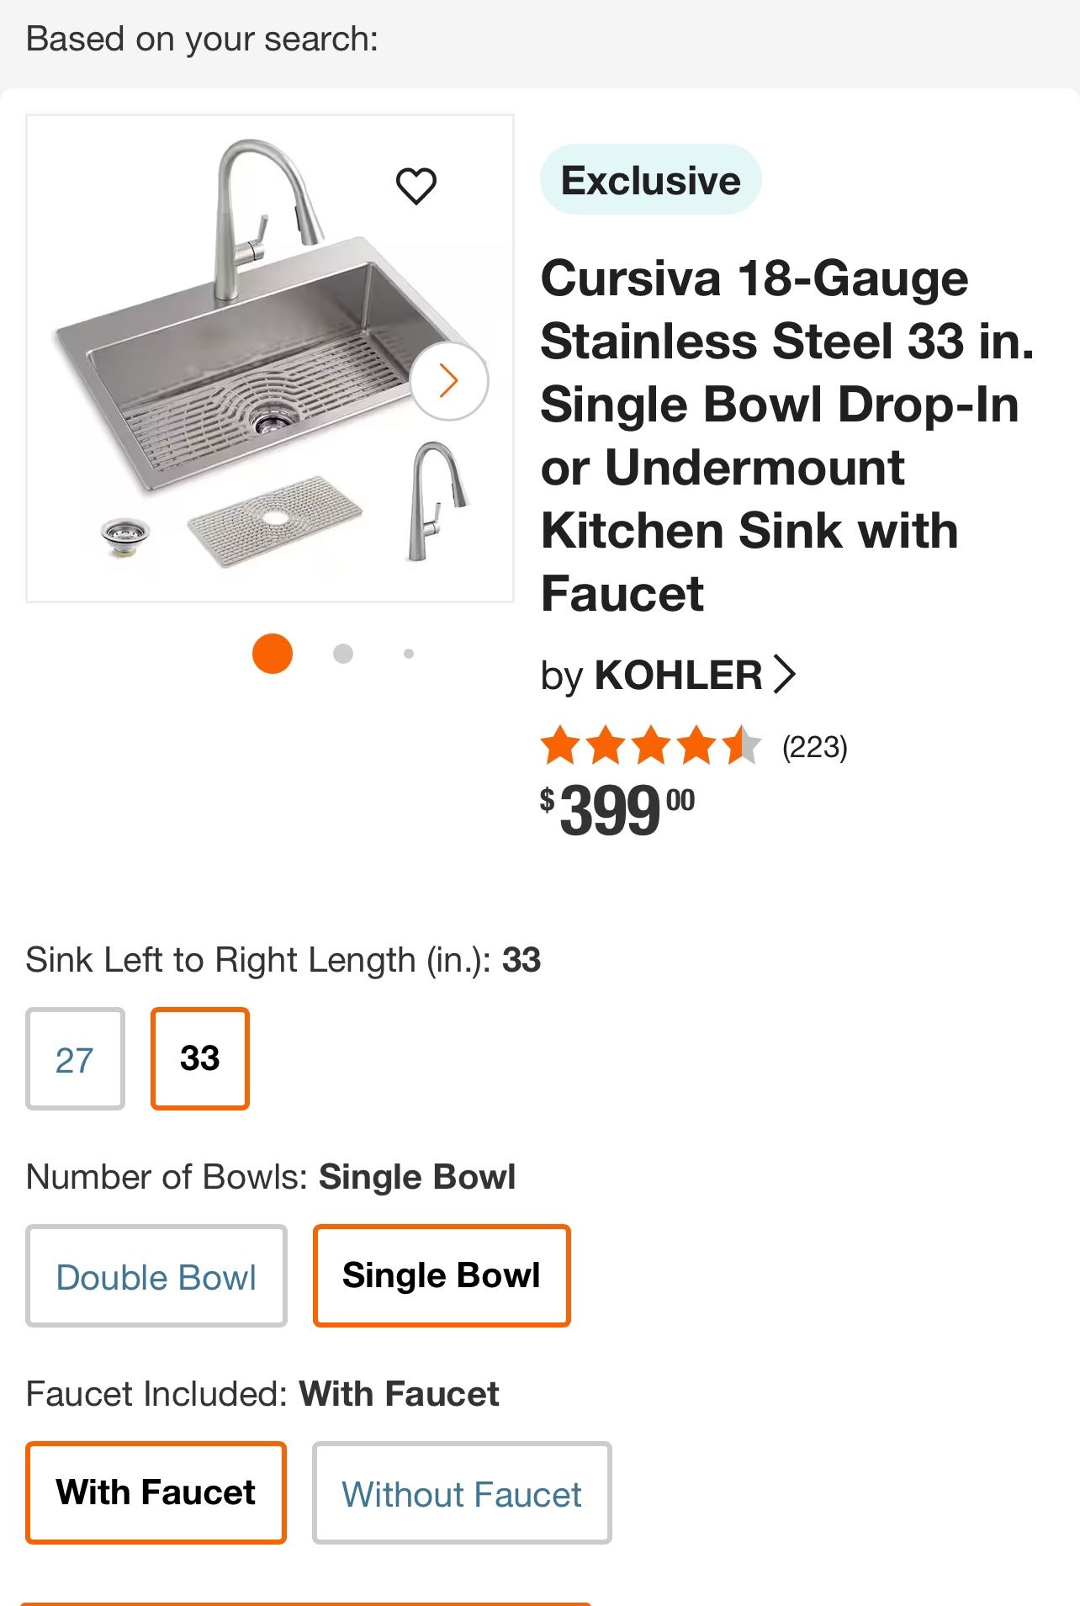Jump to third carousel image dot

[409, 654]
